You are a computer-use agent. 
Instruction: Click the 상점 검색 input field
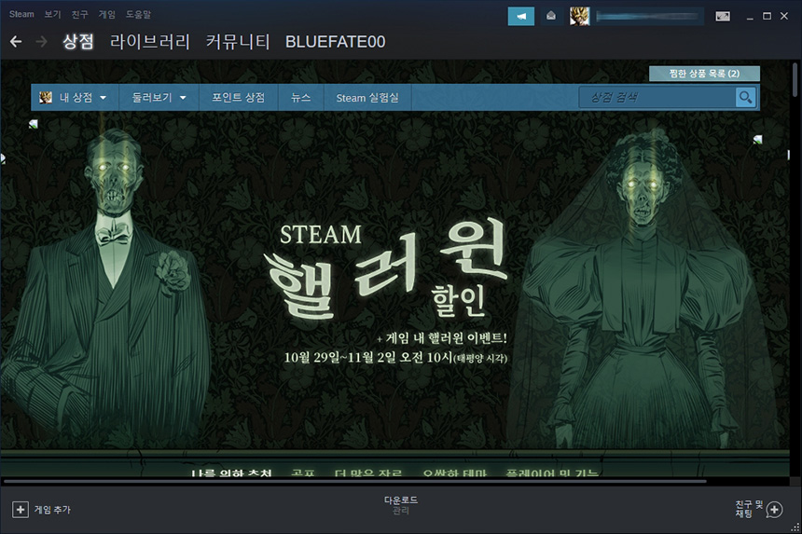coord(657,97)
